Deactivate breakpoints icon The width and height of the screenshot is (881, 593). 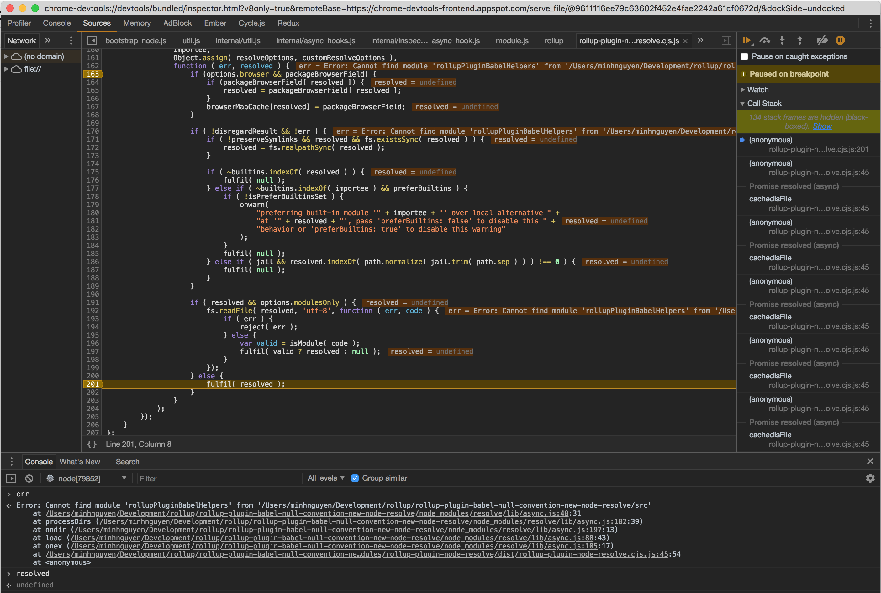[822, 40]
